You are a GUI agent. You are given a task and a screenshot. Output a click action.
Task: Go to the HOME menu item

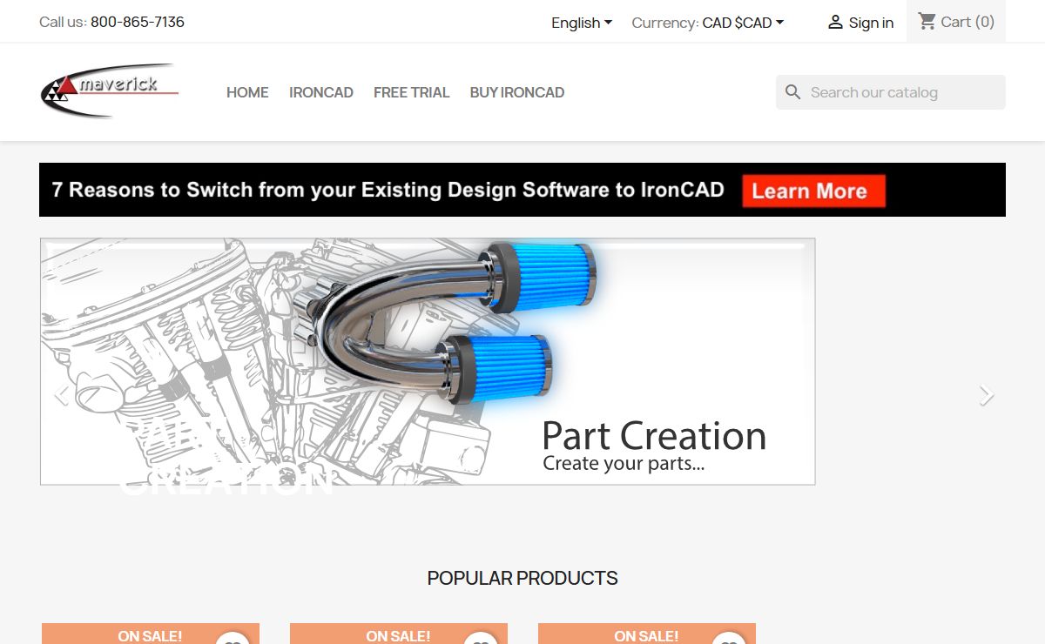pos(247,92)
